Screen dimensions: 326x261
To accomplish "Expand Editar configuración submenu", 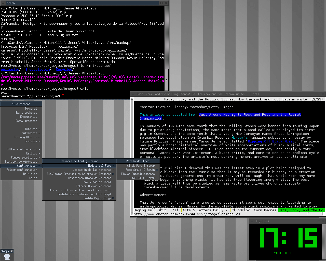I will 21,149.
